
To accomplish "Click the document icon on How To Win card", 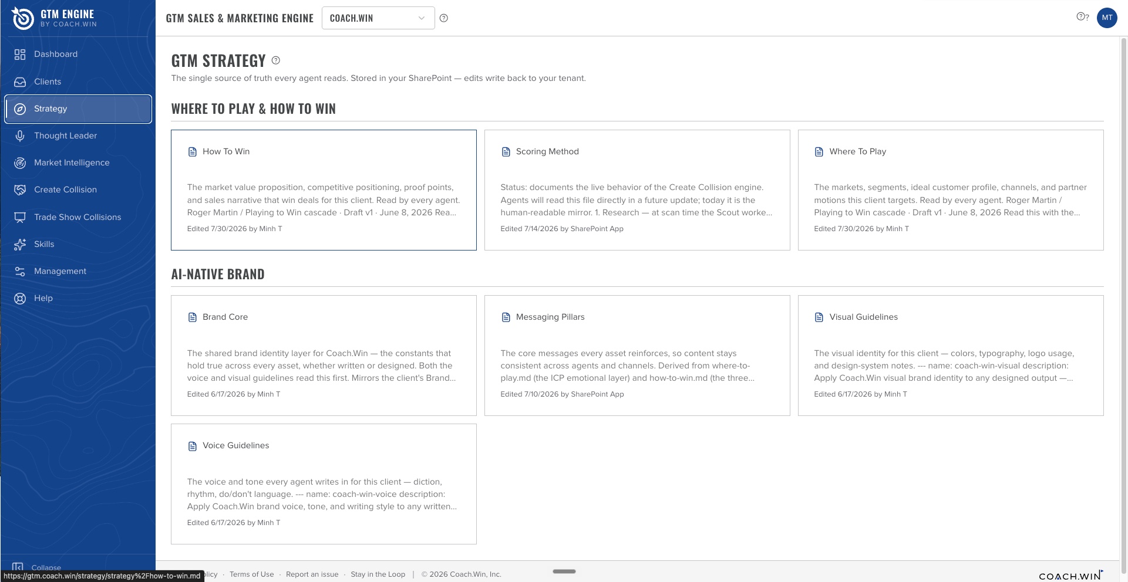I will click(192, 152).
